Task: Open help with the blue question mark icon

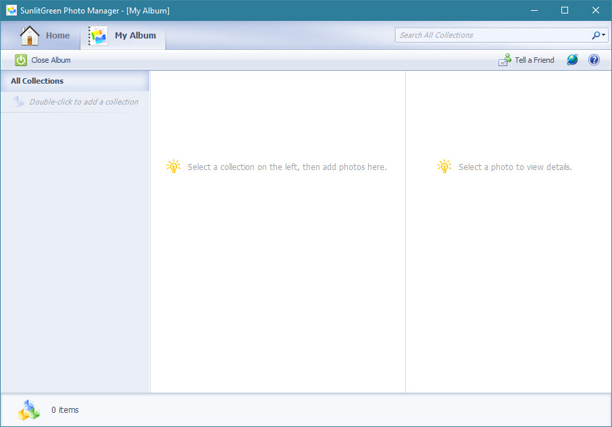Action: coord(594,60)
